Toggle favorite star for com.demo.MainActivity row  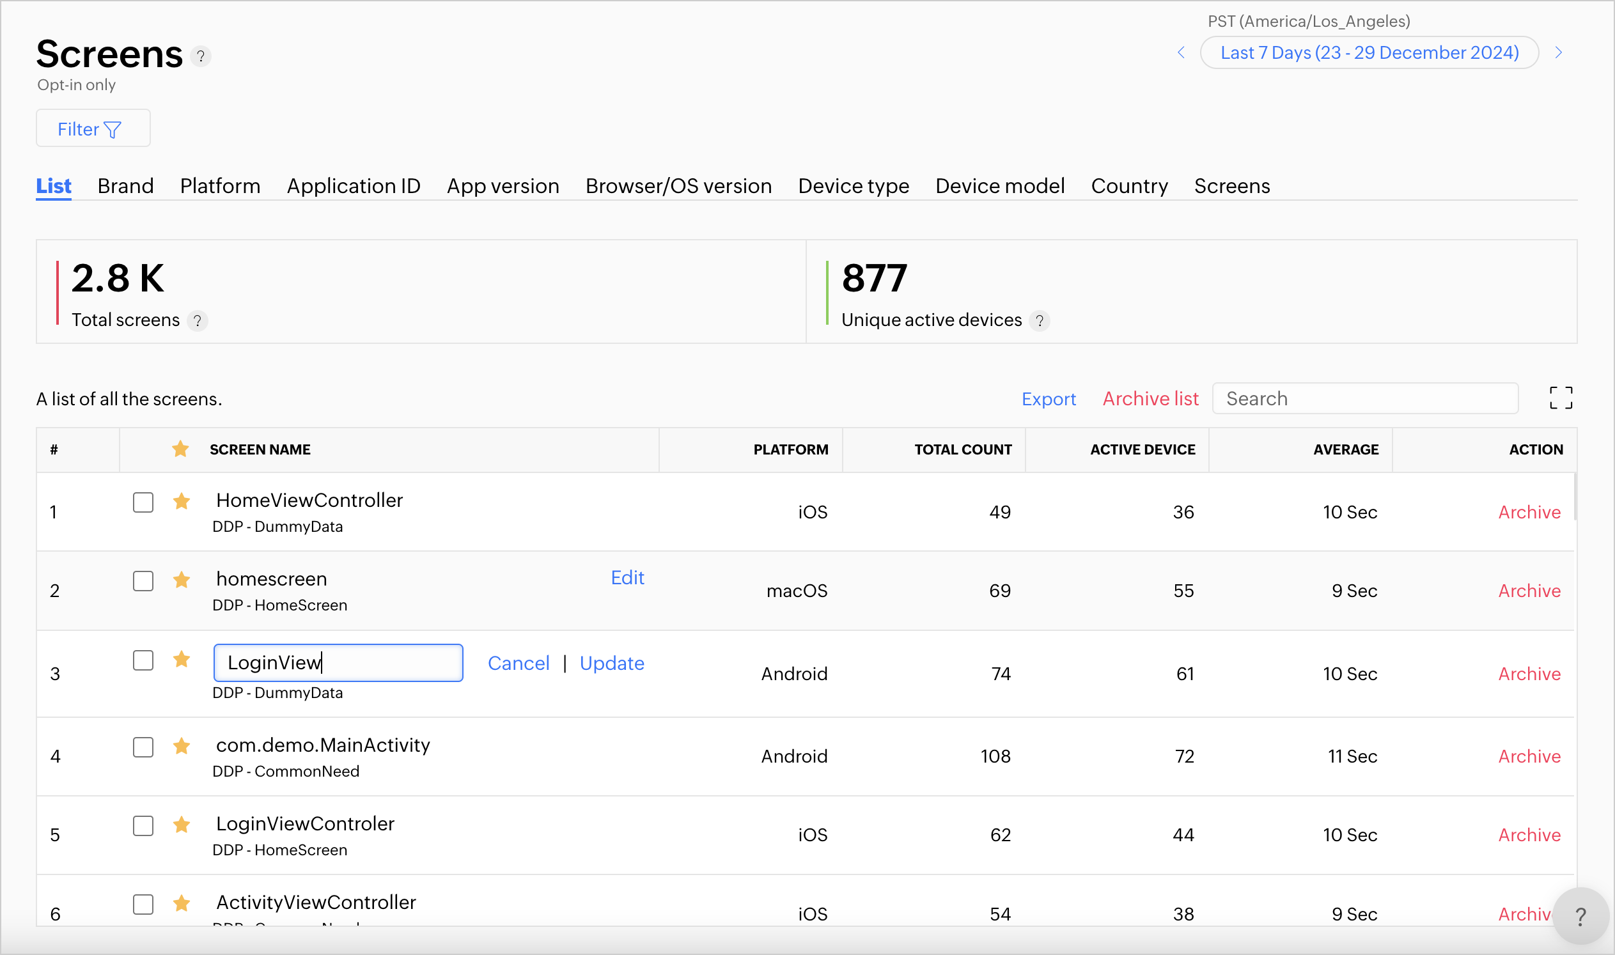(182, 747)
